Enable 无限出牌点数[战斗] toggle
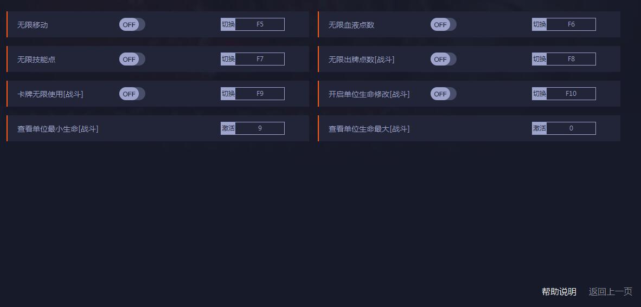 [443, 59]
